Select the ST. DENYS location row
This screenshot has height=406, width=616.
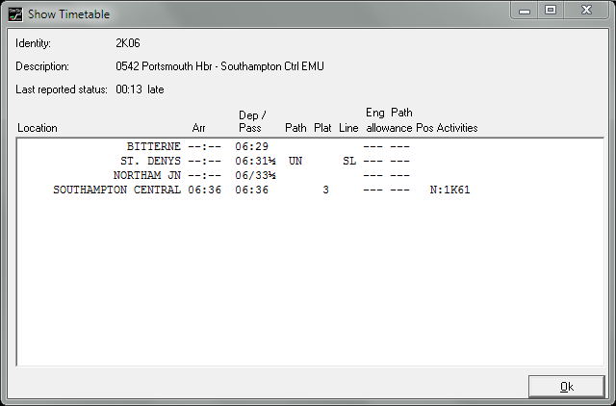click(x=310, y=161)
